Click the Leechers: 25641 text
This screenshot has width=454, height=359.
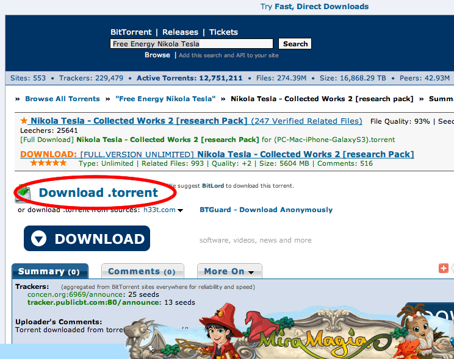point(49,130)
